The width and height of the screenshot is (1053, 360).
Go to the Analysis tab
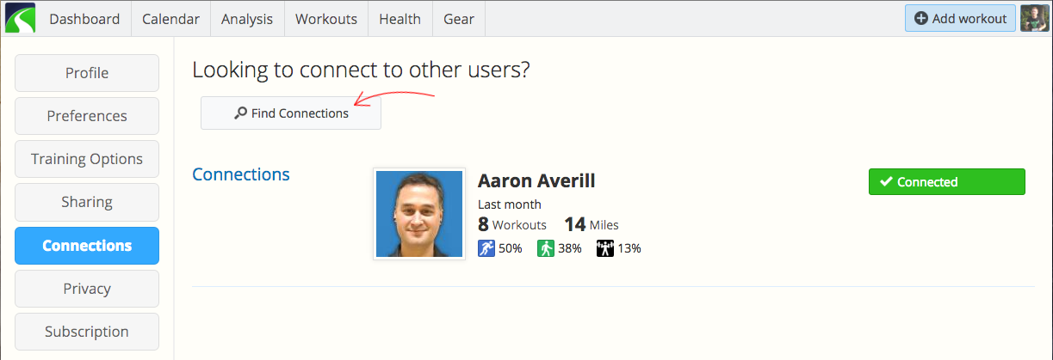click(247, 19)
